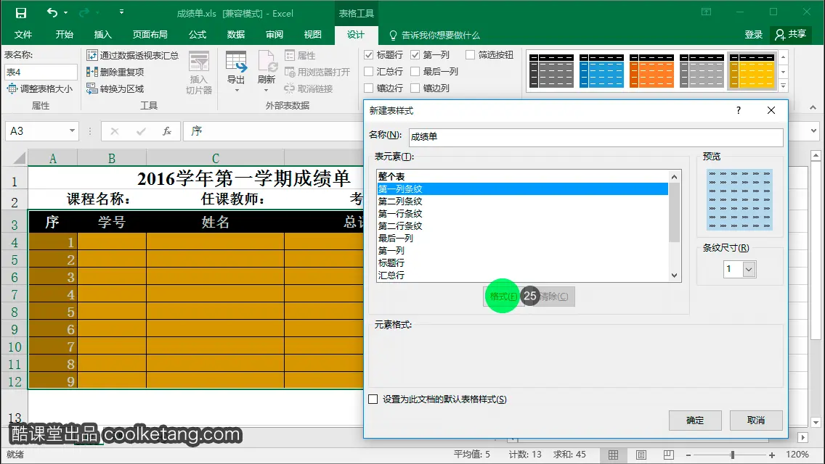Click the formula bar confirm checkmark
The height and width of the screenshot is (464, 825).
141,131
